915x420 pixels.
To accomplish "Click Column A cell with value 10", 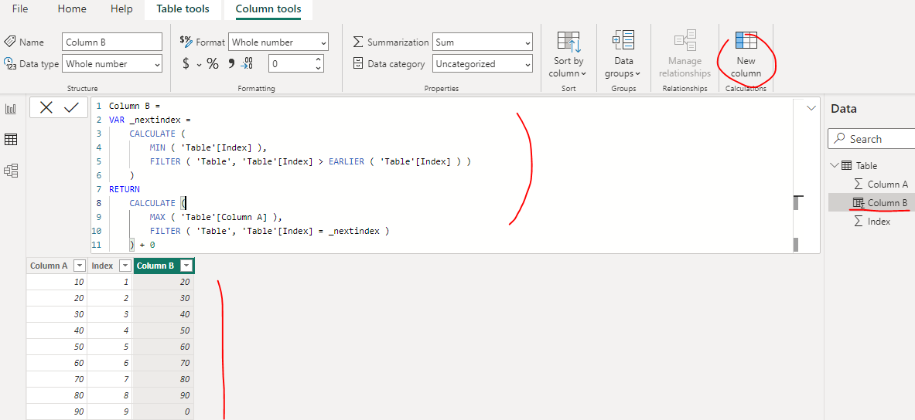I will [x=56, y=282].
